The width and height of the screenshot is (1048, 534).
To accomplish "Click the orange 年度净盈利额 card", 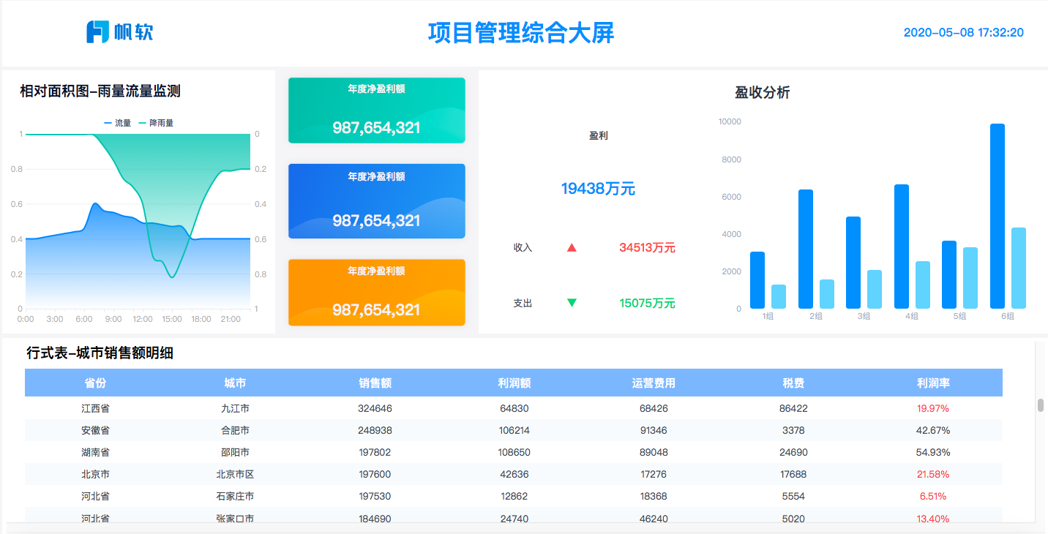I will [x=376, y=292].
